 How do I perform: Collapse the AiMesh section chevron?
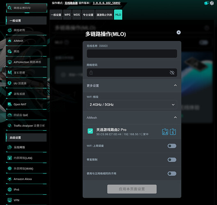[175, 117]
